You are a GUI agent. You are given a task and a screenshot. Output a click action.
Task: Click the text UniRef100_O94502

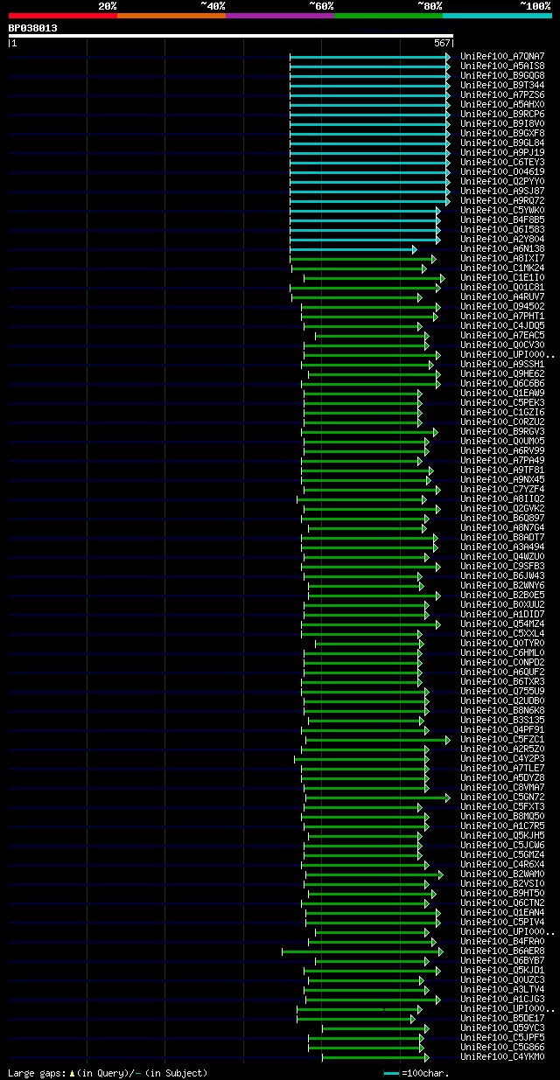502,306
